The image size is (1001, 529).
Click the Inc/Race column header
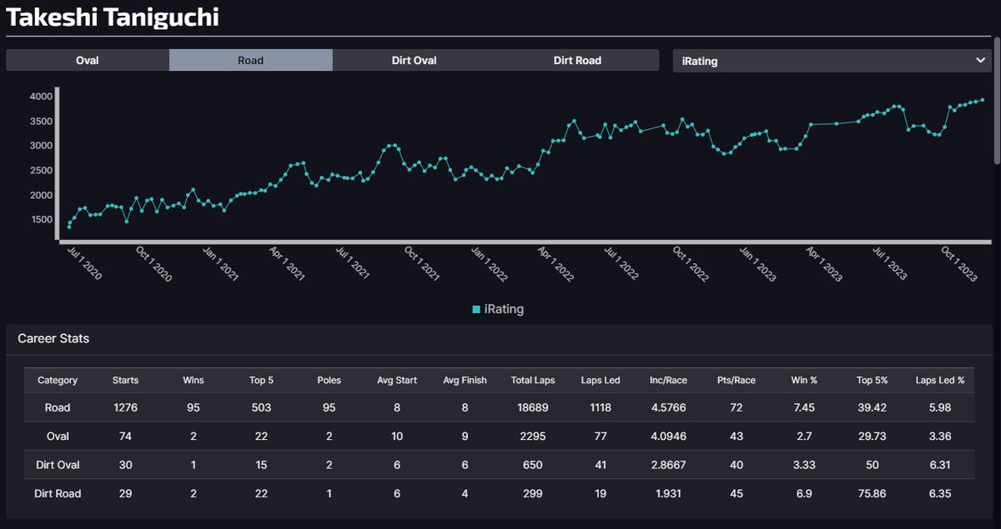pos(668,380)
